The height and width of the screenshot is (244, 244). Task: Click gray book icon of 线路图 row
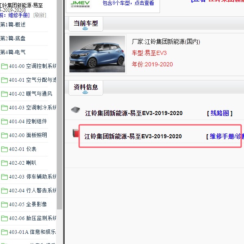[76, 110]
